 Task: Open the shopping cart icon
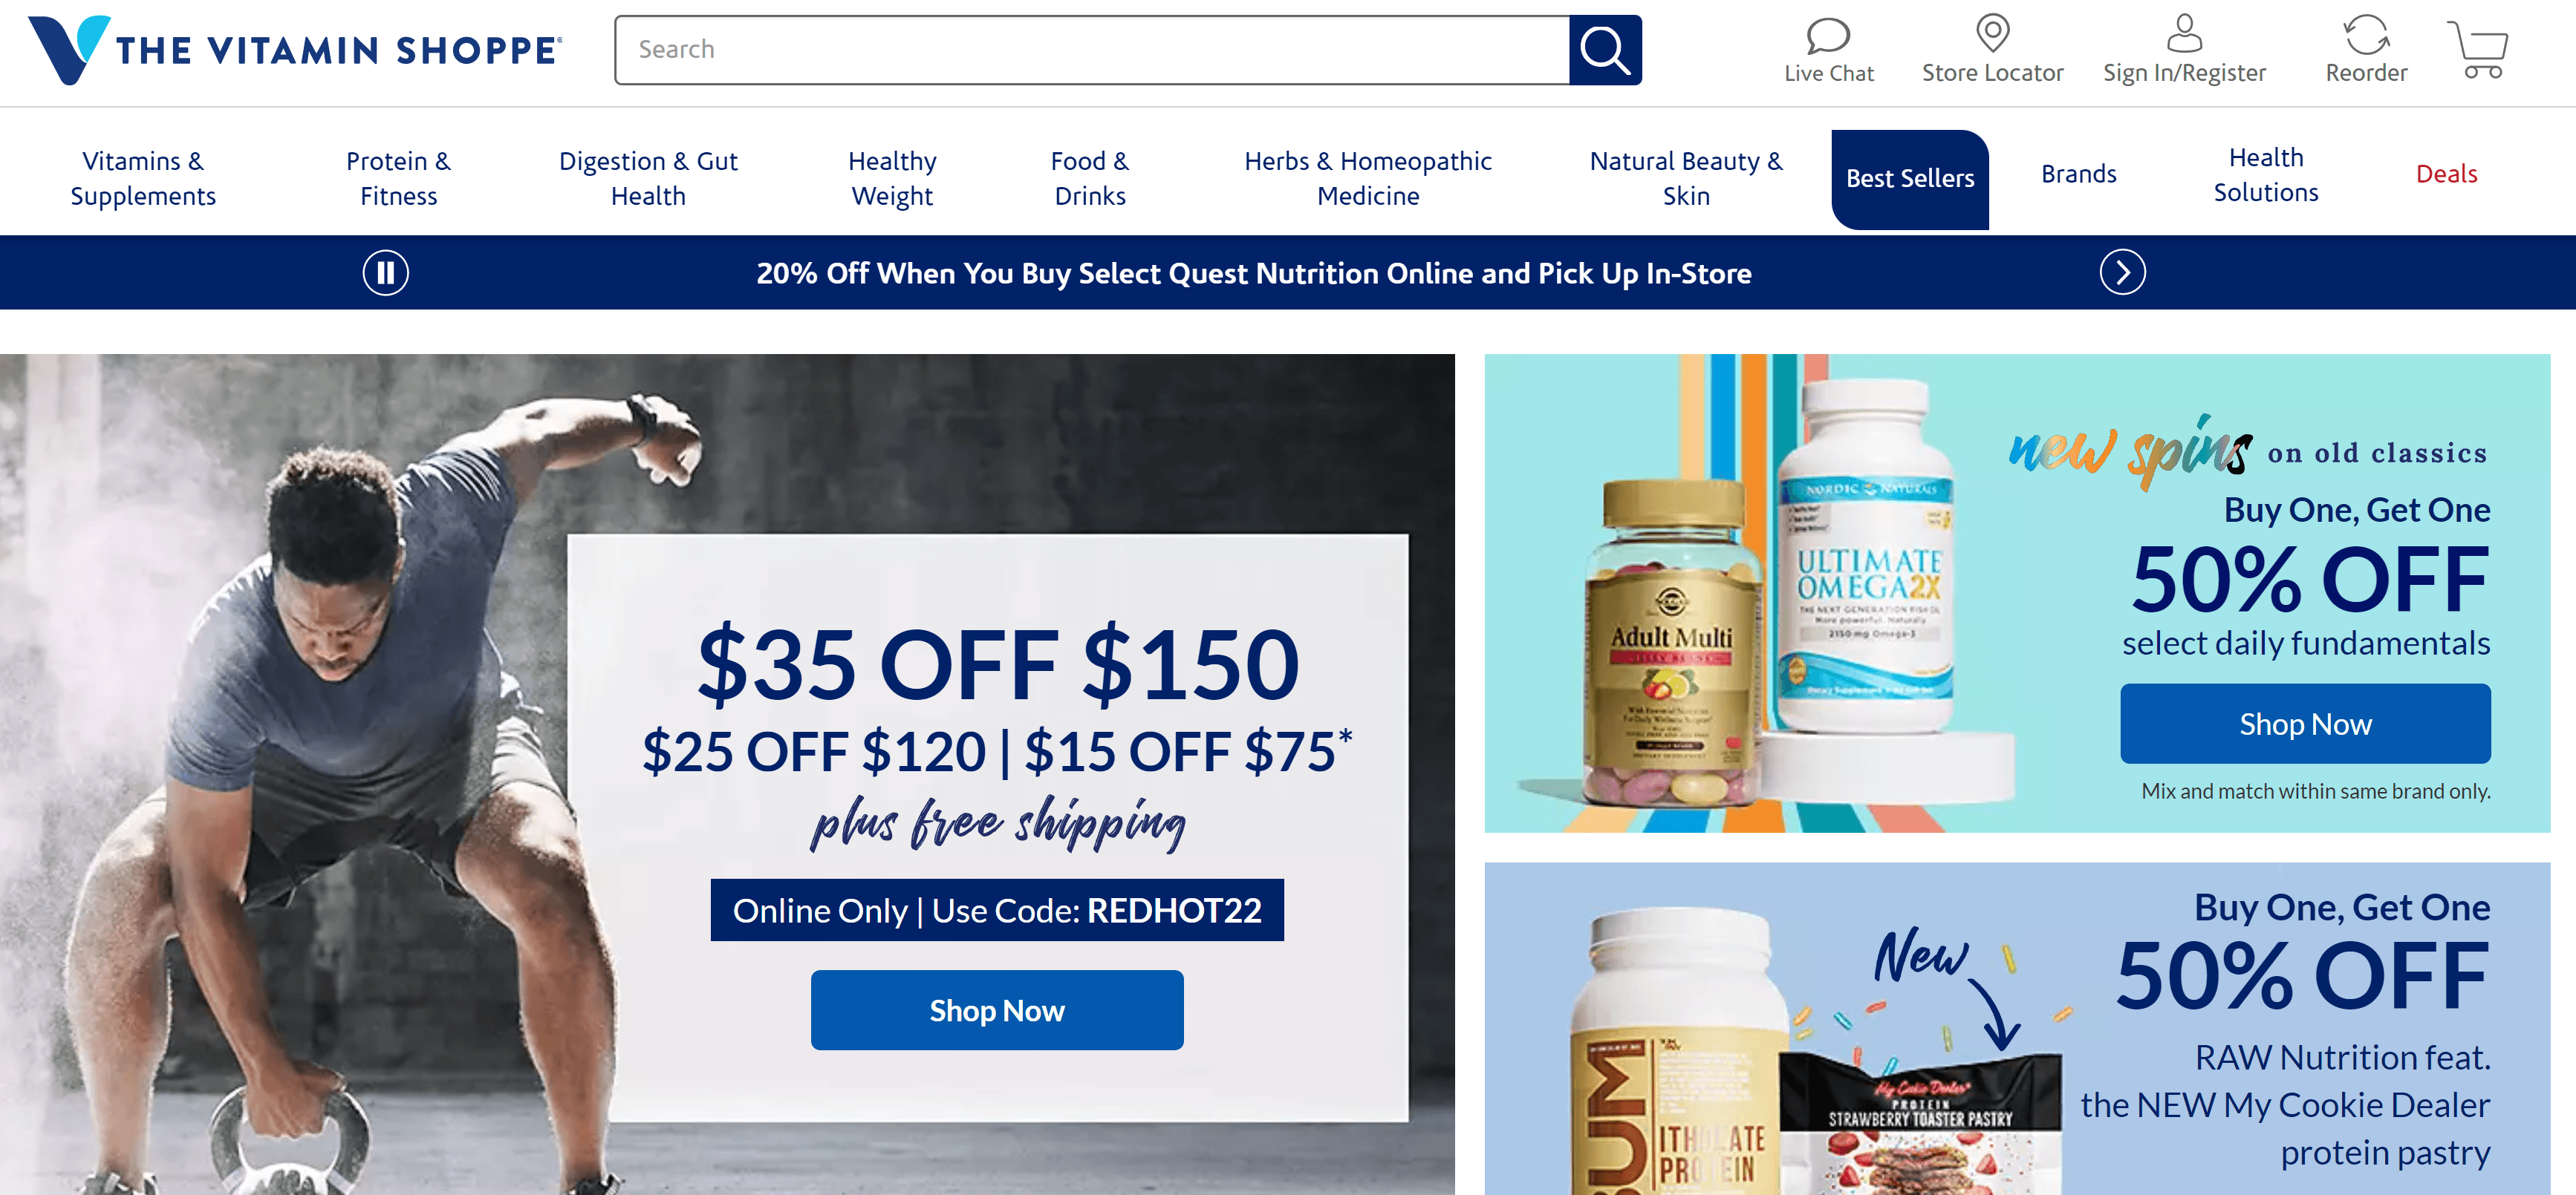[2477, 49]
